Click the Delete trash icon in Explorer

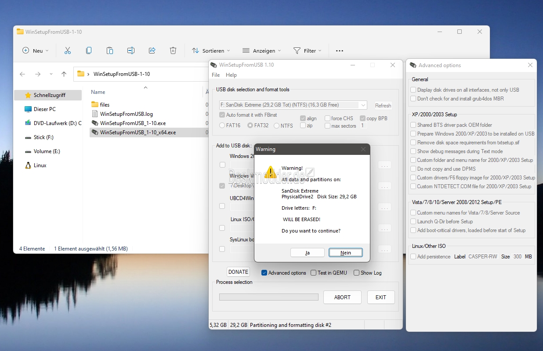pos(173,50)
